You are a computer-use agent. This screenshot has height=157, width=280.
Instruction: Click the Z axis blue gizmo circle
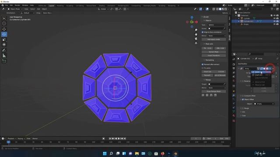coord(192,17)
